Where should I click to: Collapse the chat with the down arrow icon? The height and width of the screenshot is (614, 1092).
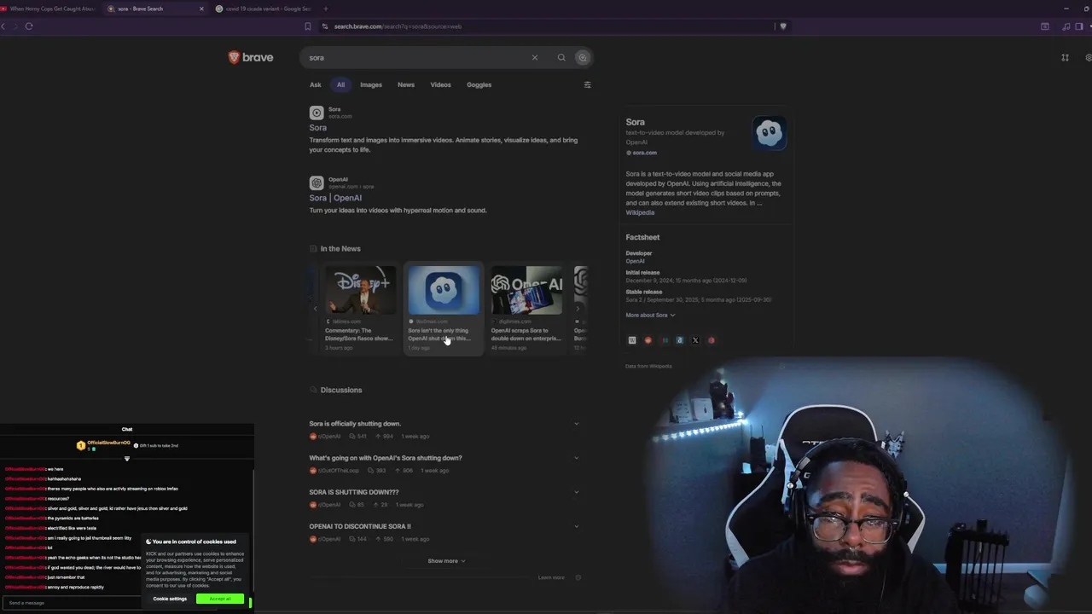tap(127, 459)
